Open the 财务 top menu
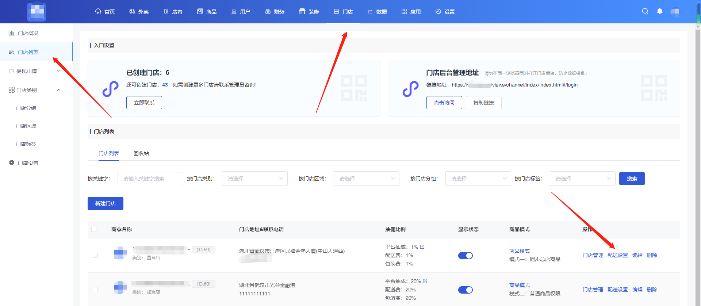701x306 pixels. (x=275, y=12)
